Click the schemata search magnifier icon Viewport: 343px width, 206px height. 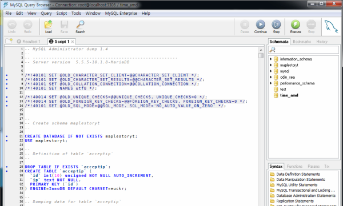pyautogui.click(x=272, y=50)
